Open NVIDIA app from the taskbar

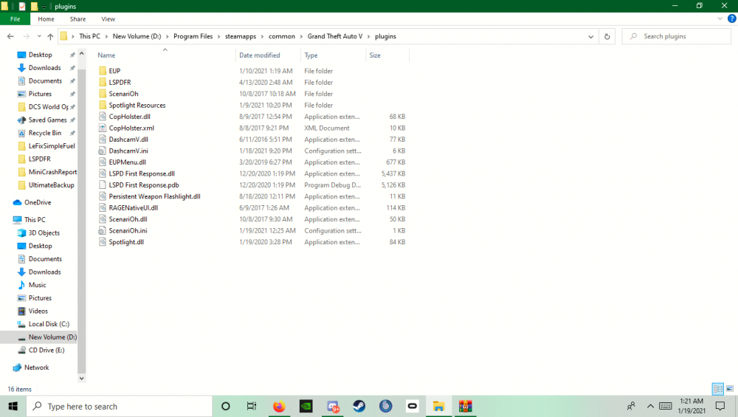[306, 406]
